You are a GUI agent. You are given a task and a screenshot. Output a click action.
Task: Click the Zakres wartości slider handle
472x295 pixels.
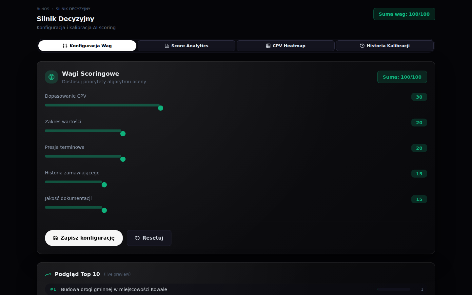tap(123, 134)
